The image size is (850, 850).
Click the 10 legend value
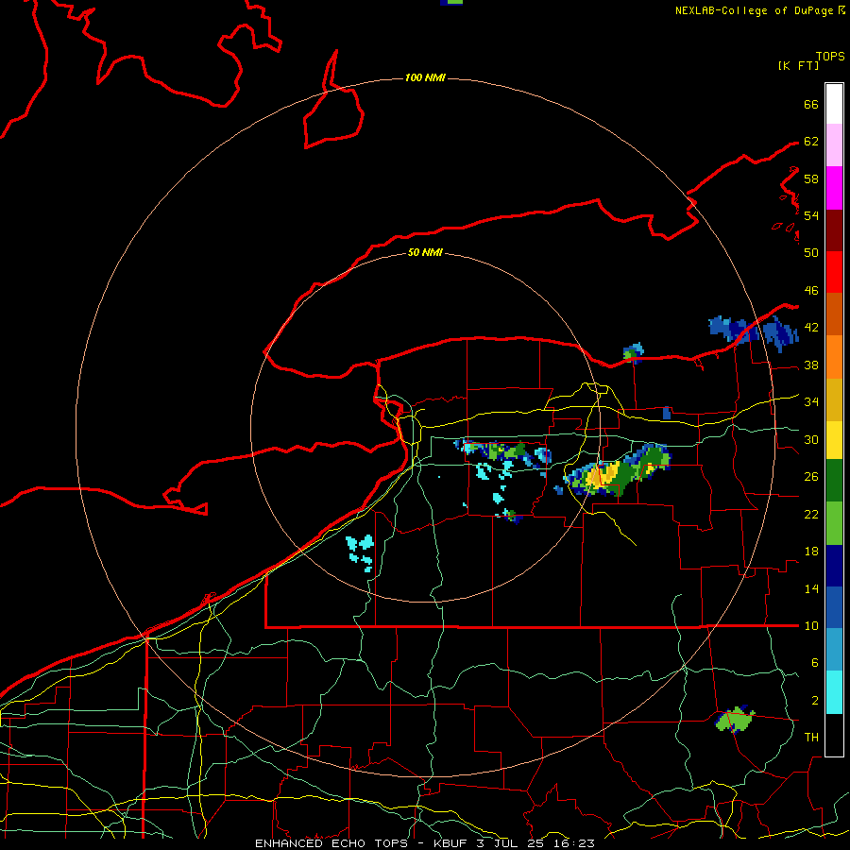click(x=811, y=625)
